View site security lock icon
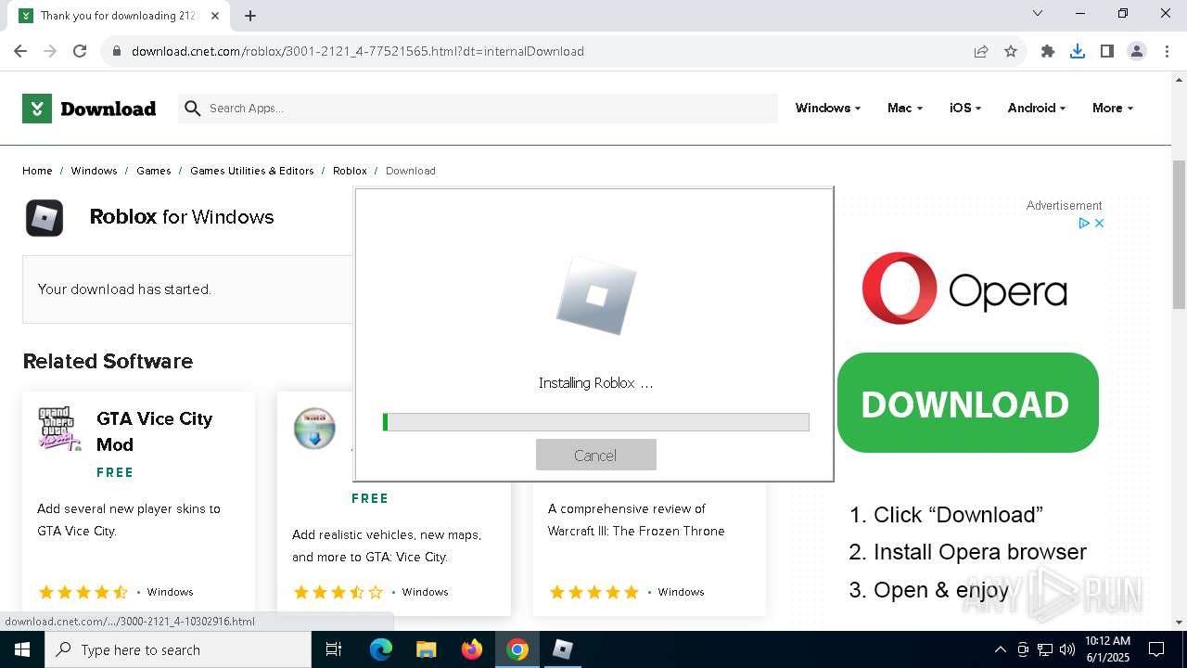 coord(117,51)
